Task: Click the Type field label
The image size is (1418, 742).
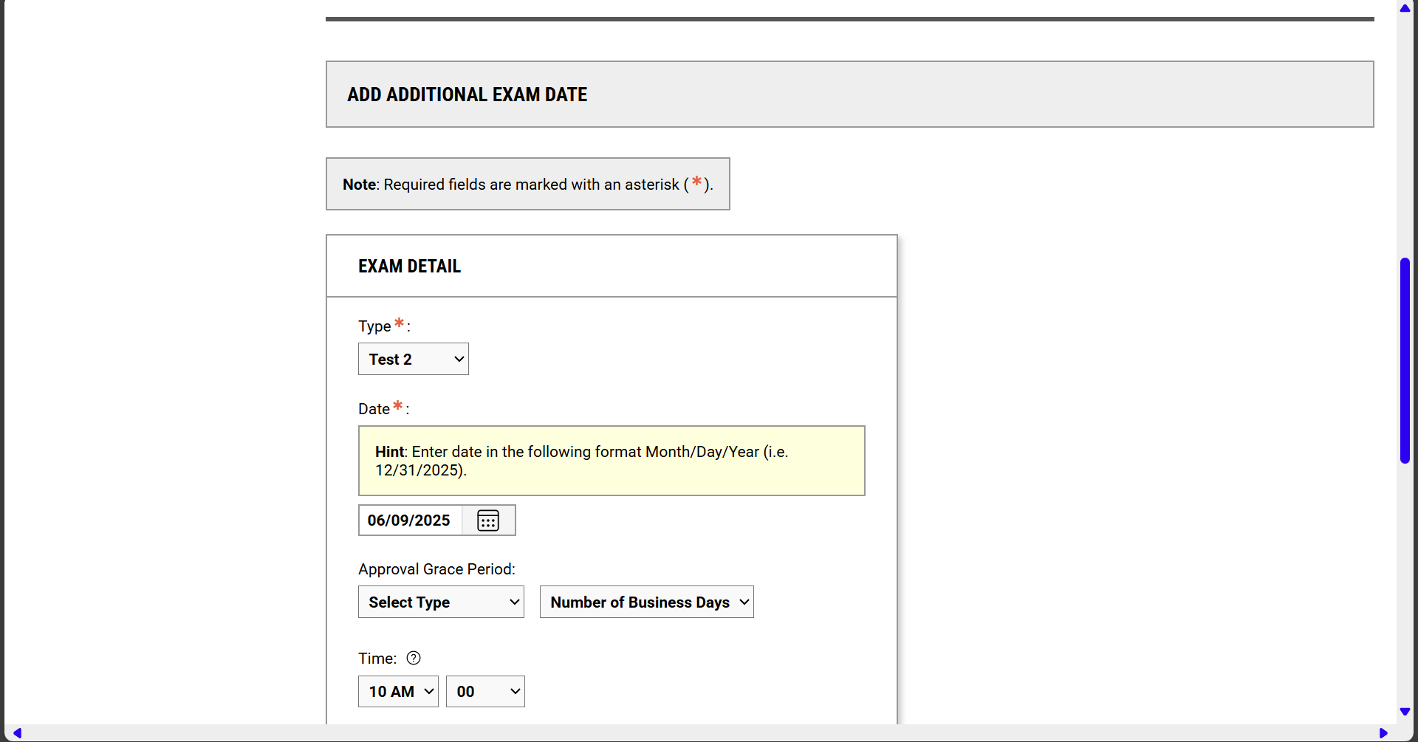Action: 374,326
